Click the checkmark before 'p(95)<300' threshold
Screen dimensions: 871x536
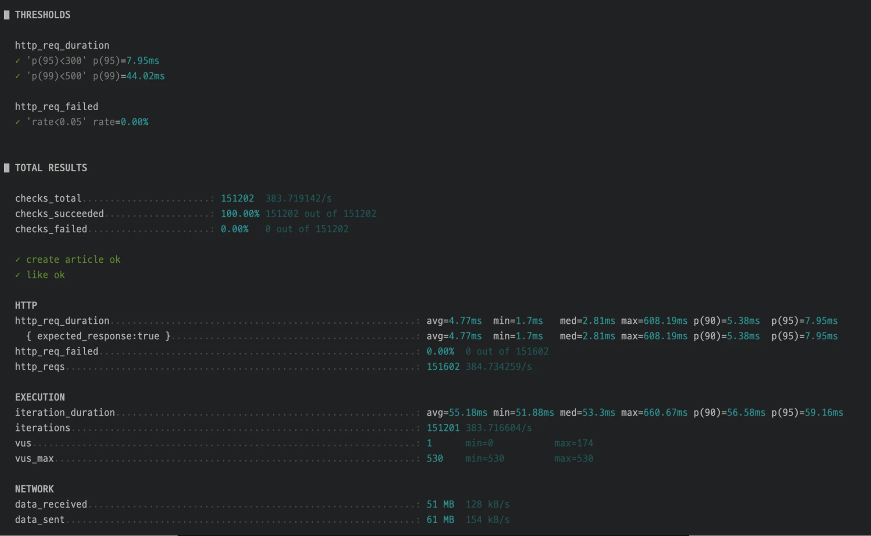(18, 61)
